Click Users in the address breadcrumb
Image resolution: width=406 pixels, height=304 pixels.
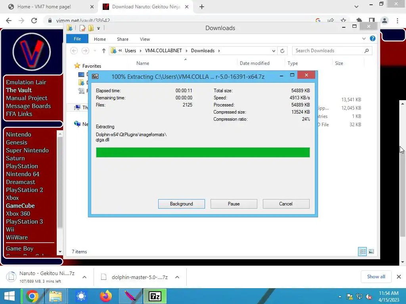(x=130, y=51)
